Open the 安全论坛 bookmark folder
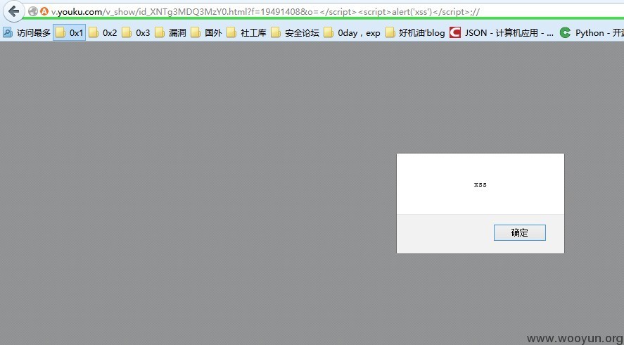Image resolution: width=624 pixels, height=345 pixels. point(295,32)
